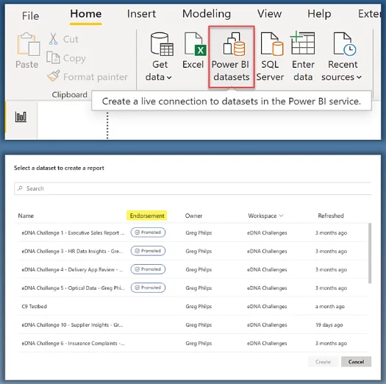Image resolution: width=386 pixels, height=384 pixels.
Task: Open the File menu
Action: point(31,16)
